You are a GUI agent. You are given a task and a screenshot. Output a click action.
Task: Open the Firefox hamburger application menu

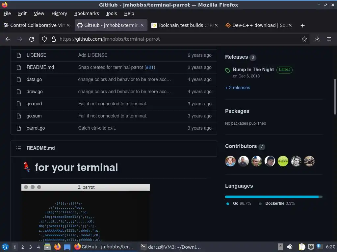pos(329,39)
